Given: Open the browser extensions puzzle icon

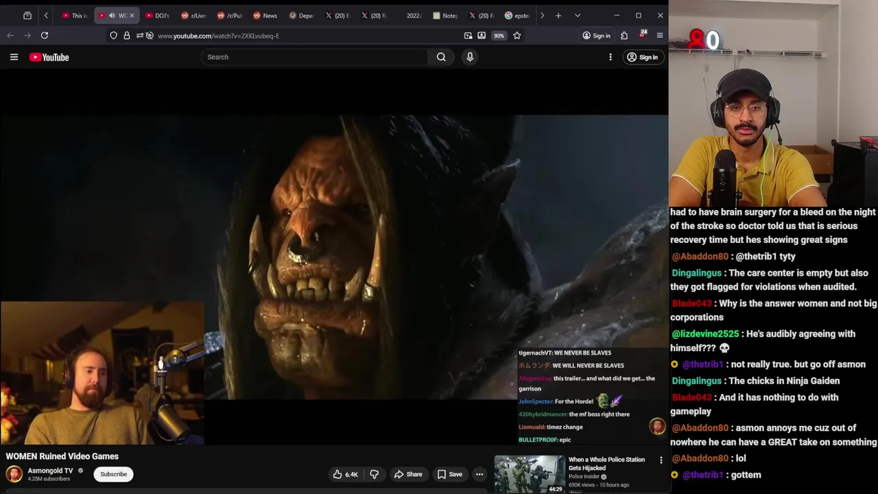Looking at the screenshot, I should (624, 36).
